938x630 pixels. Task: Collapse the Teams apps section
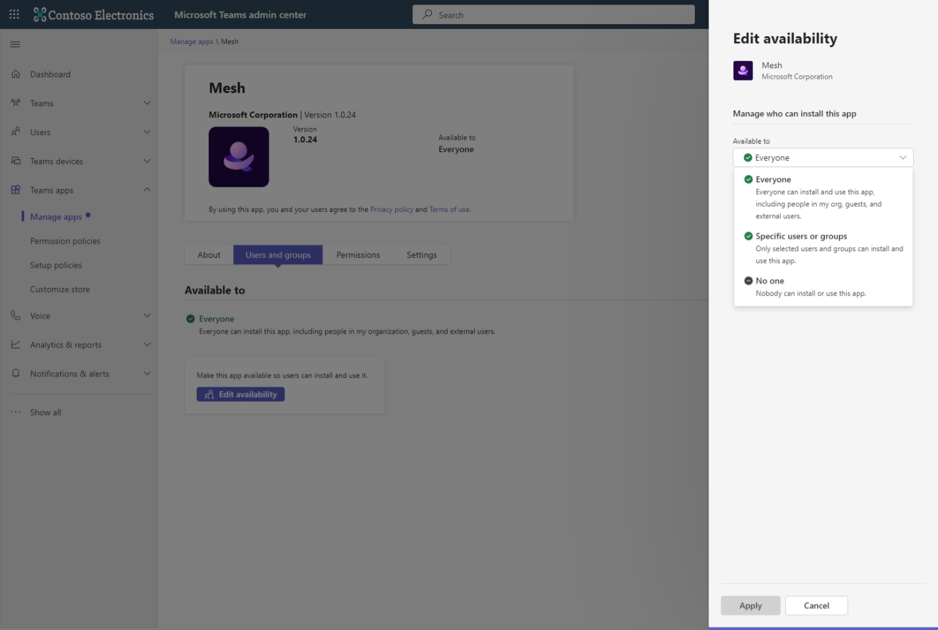147,190
